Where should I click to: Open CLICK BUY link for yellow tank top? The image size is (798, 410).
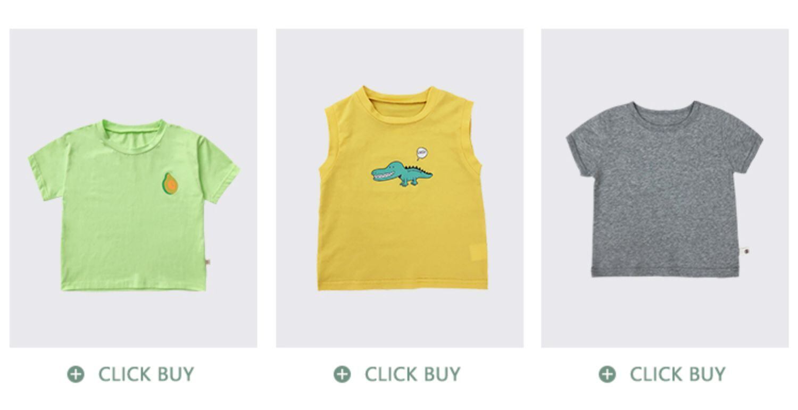[x=412, y=374]
